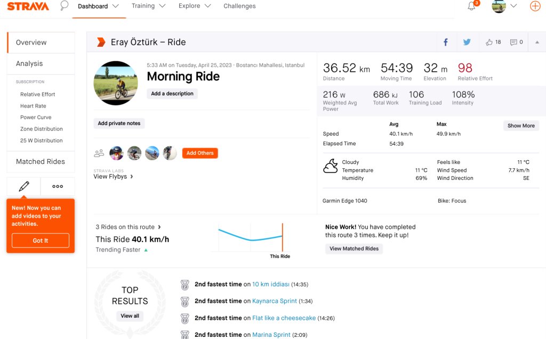Open the Challenges menu item
This screenshot has width=546, height=339.
(x=239, y=6)
